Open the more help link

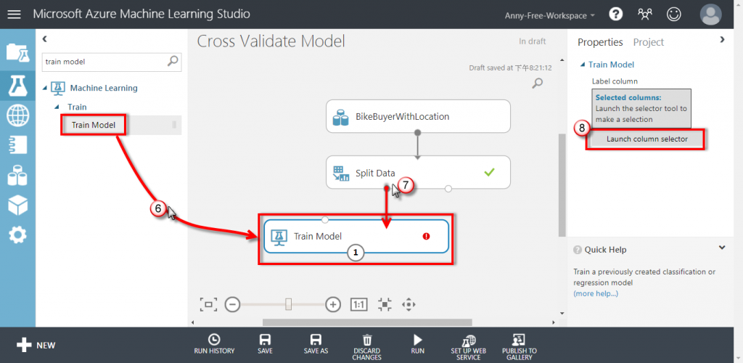pyautogui.click(x=596, y=293)
